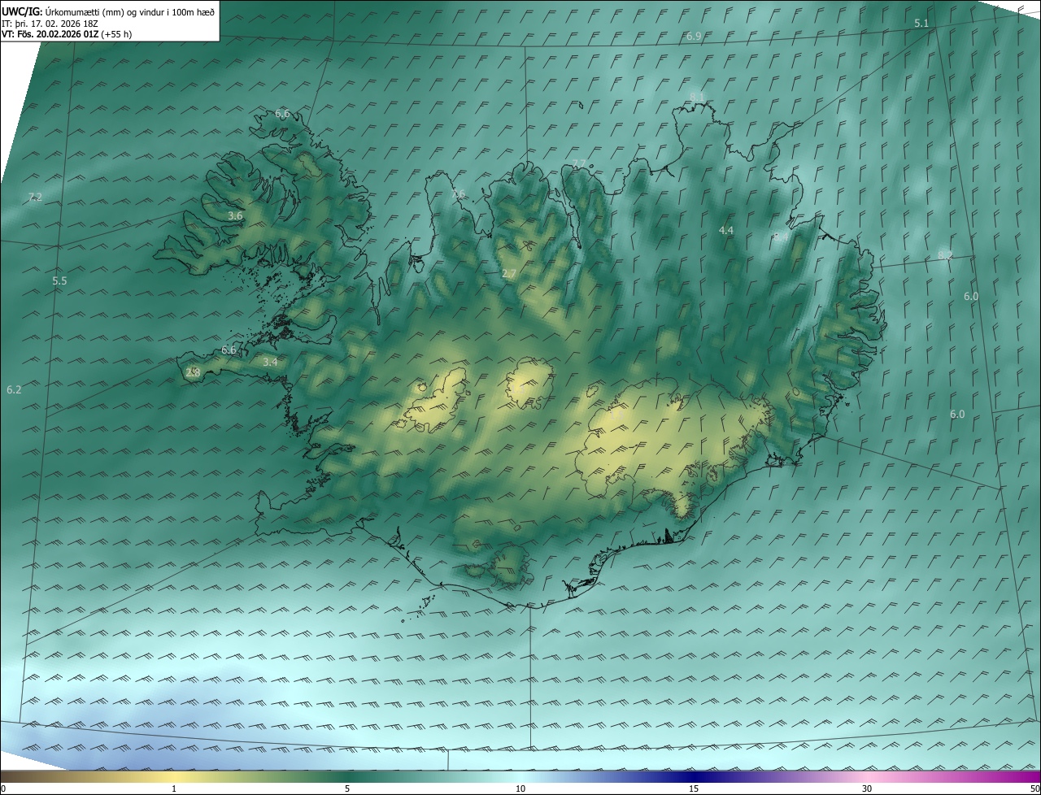Select the 5 tick label on the color scale

(x=347, y=789)
